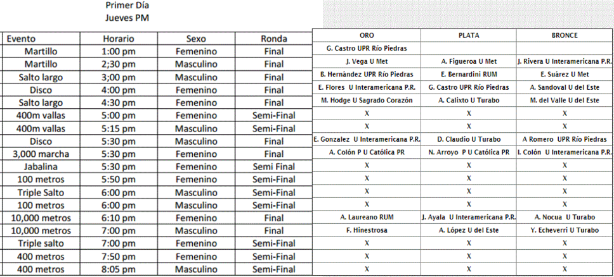Click the J. Vega U Met cell
Viewport: 614px width, 277px height.
click(x=367, y=61)
